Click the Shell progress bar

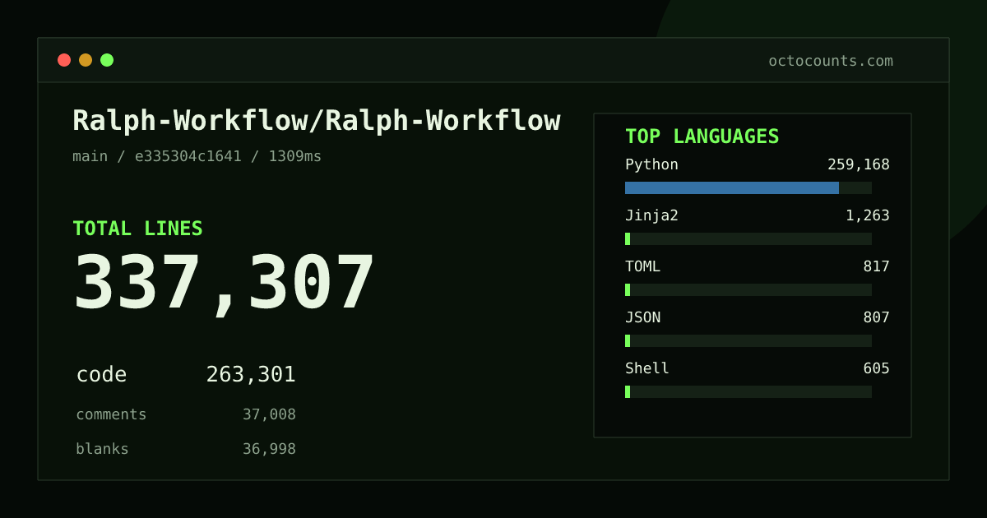[748, 391]
